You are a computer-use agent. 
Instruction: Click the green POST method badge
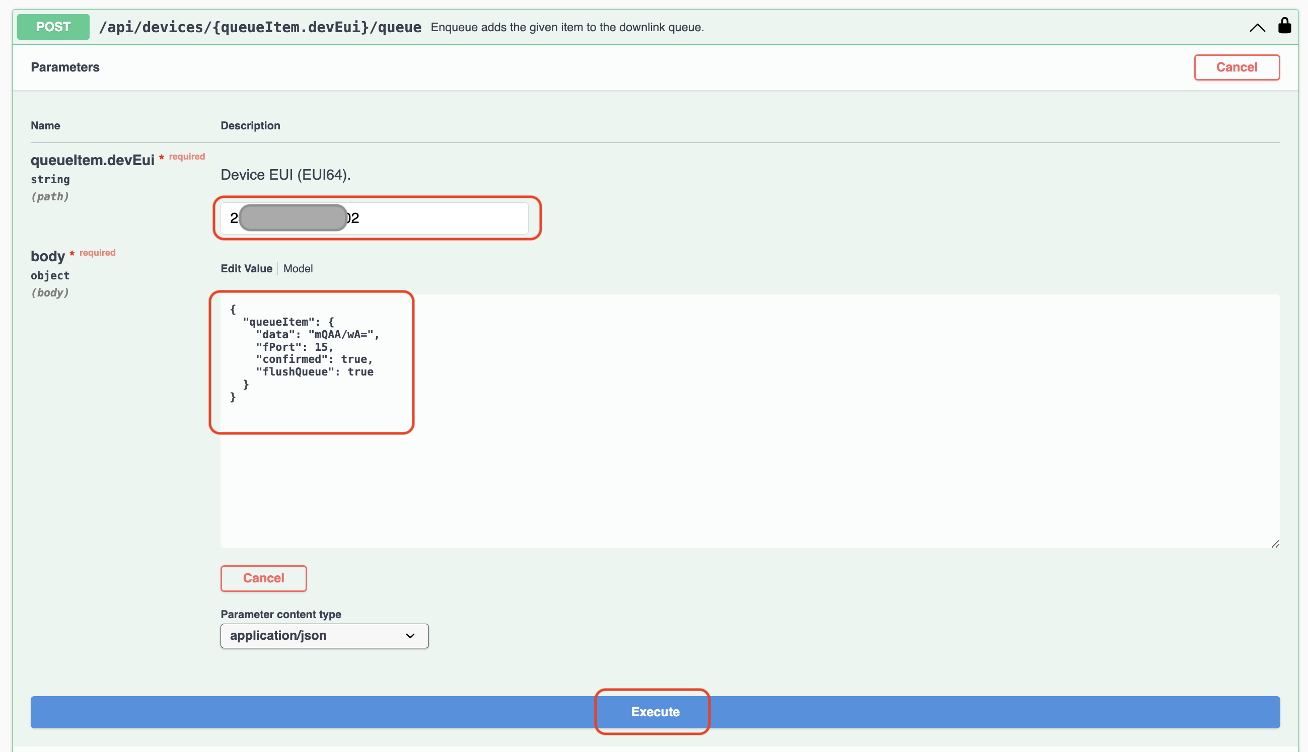[x=53, y=27]
